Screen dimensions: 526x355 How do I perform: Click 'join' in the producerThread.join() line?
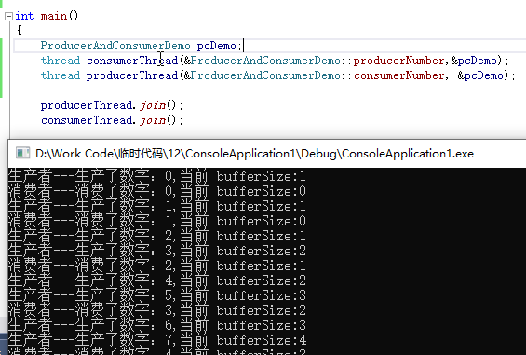[153, 105]
